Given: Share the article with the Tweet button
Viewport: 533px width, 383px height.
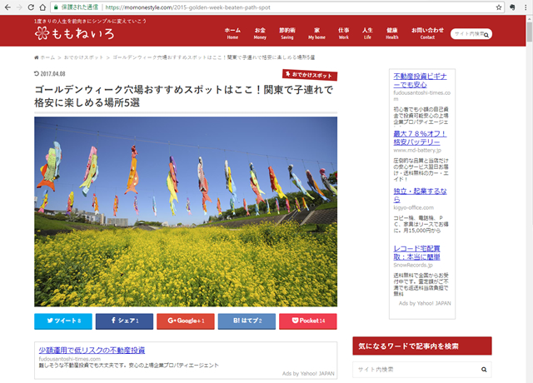Looking at the screenshot, I should click(x=63, y=321).
